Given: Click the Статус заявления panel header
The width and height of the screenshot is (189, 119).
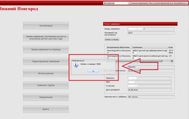Looking at the screenshot, I should (x=140, y=24).
